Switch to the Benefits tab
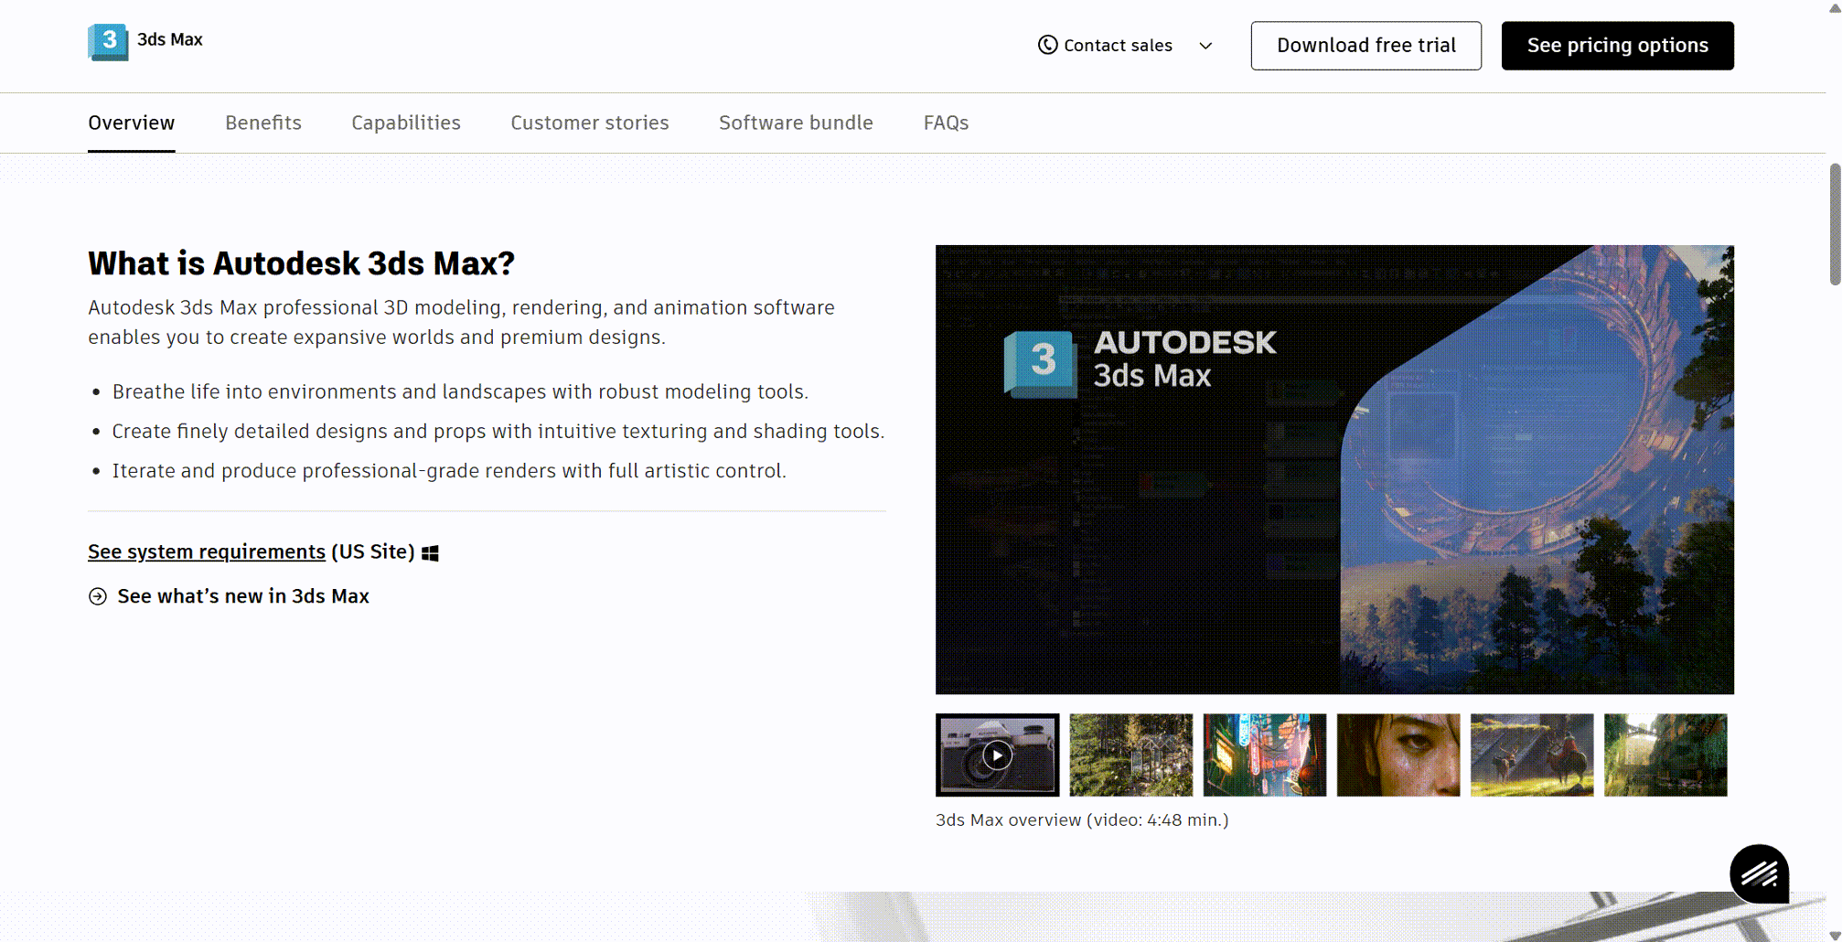The height and width of the screenshot is (942, 1842). click(x=263, y=123)
